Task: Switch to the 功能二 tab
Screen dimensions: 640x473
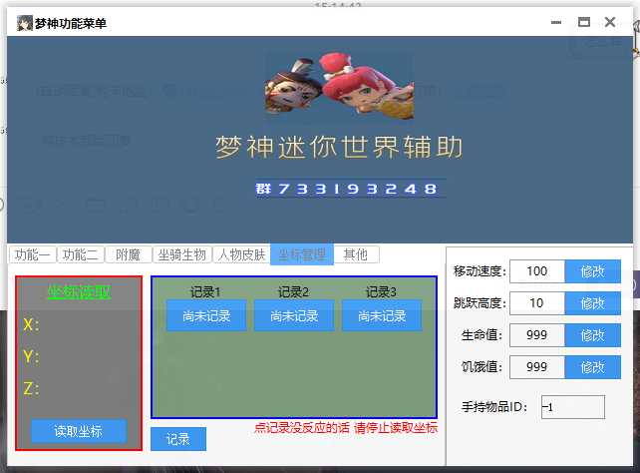Action: [81, 254]
